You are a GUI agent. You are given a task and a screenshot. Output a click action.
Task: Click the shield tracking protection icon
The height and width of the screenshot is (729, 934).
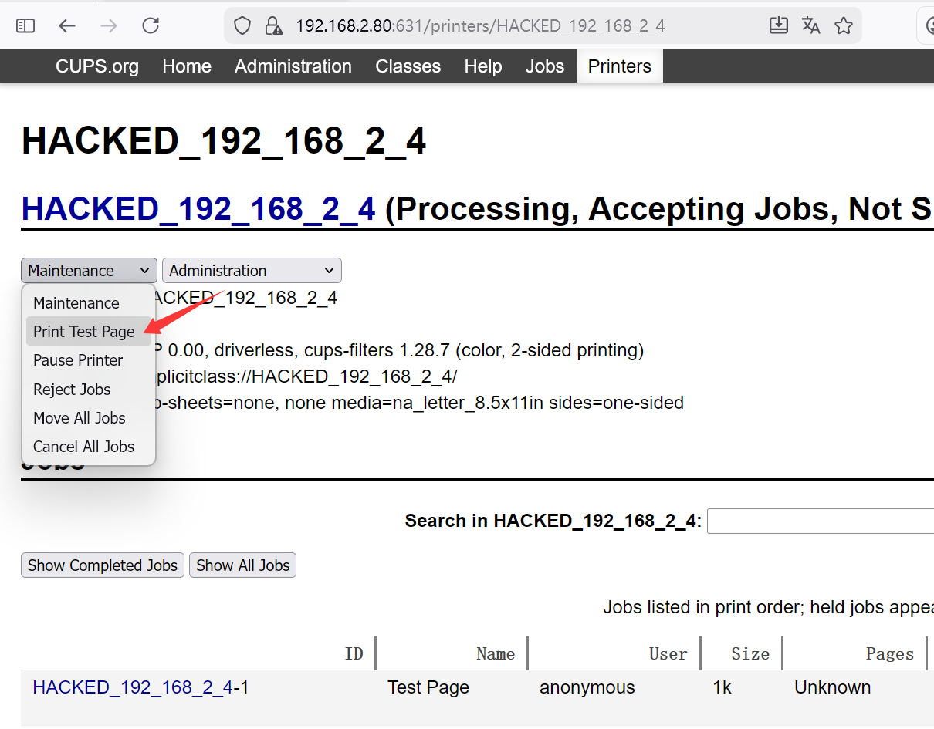pyautogui.click(x=242, y=26)
